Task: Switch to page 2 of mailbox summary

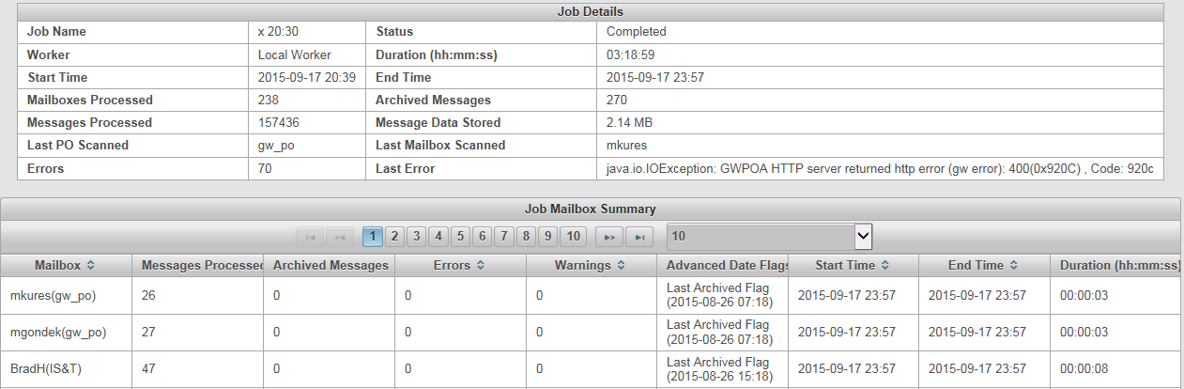Action: tap(394, 236)
